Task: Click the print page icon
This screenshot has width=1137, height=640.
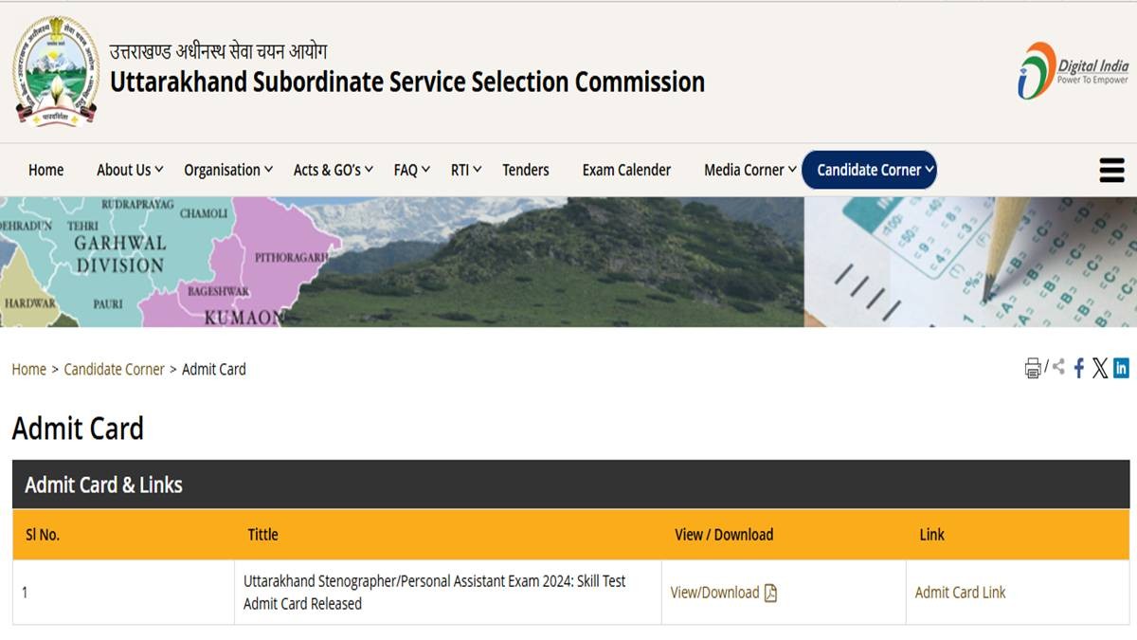Action: (1033, 369)
